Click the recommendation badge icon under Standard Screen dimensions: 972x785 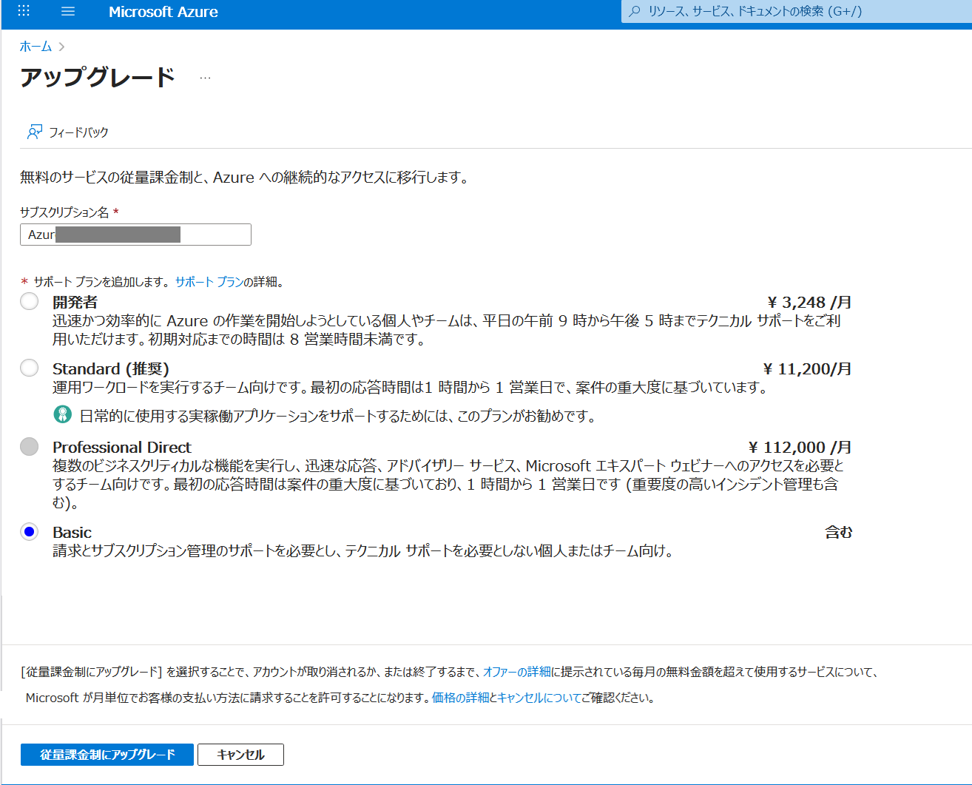pyautogui.click(x=63, y=415)
